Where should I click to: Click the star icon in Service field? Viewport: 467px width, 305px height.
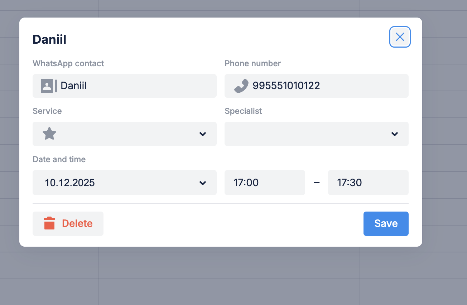[49, 134]
